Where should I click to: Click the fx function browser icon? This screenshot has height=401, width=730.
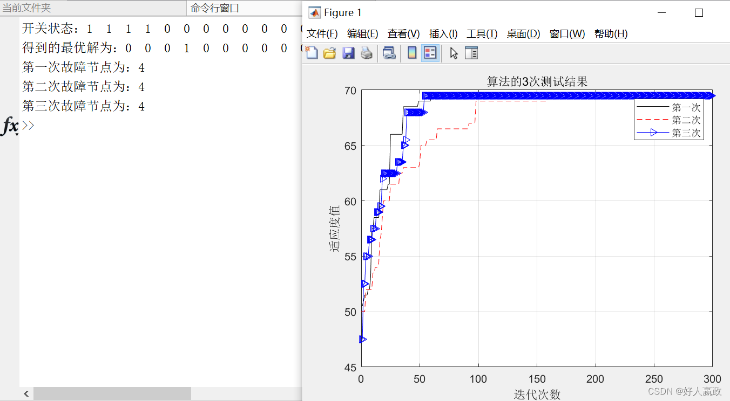click(x=11, y=127)
